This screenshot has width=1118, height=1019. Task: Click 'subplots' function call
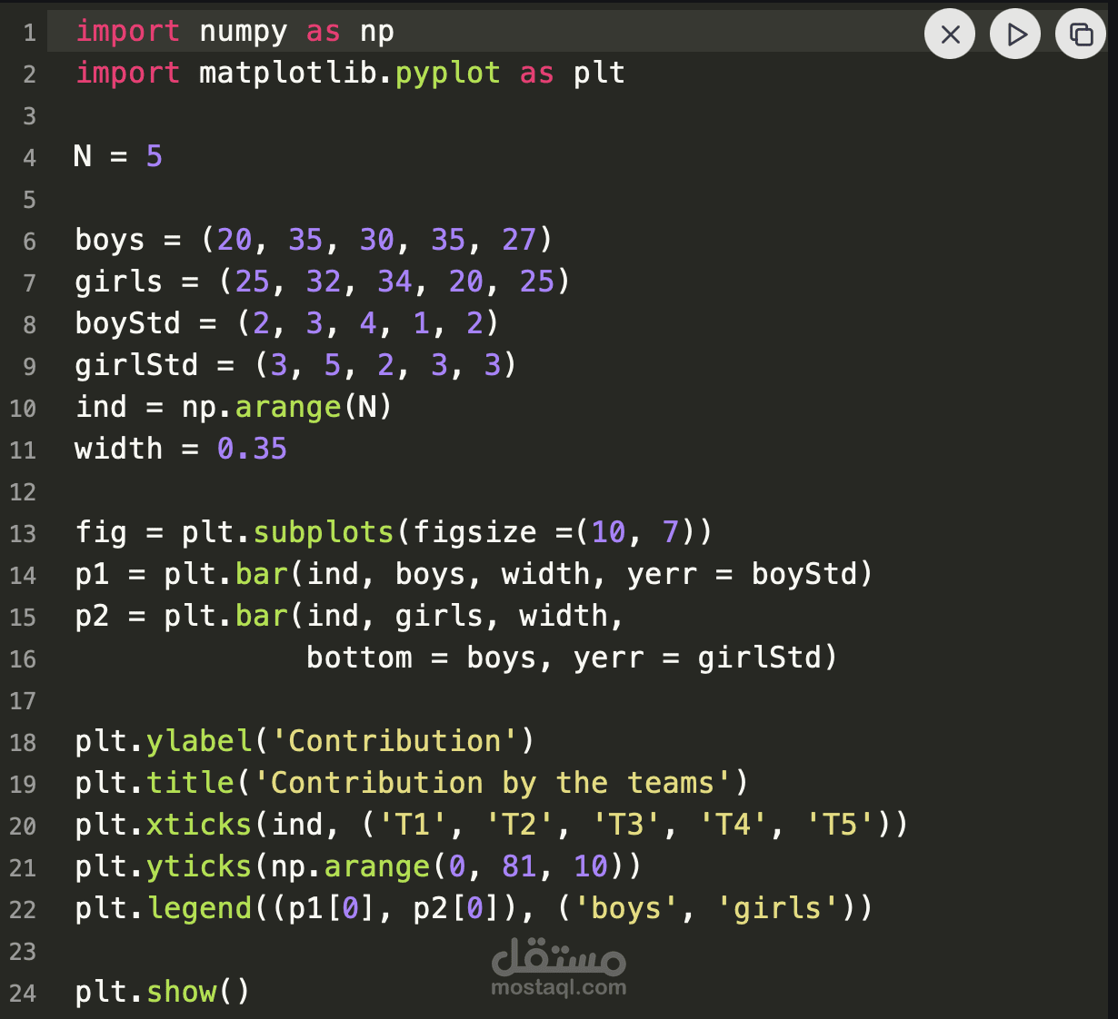coord(324,533)
